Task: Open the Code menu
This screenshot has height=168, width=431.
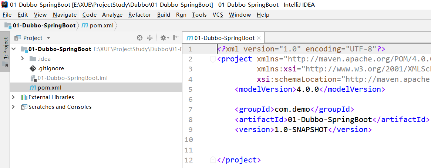Action: pos(89,14)
